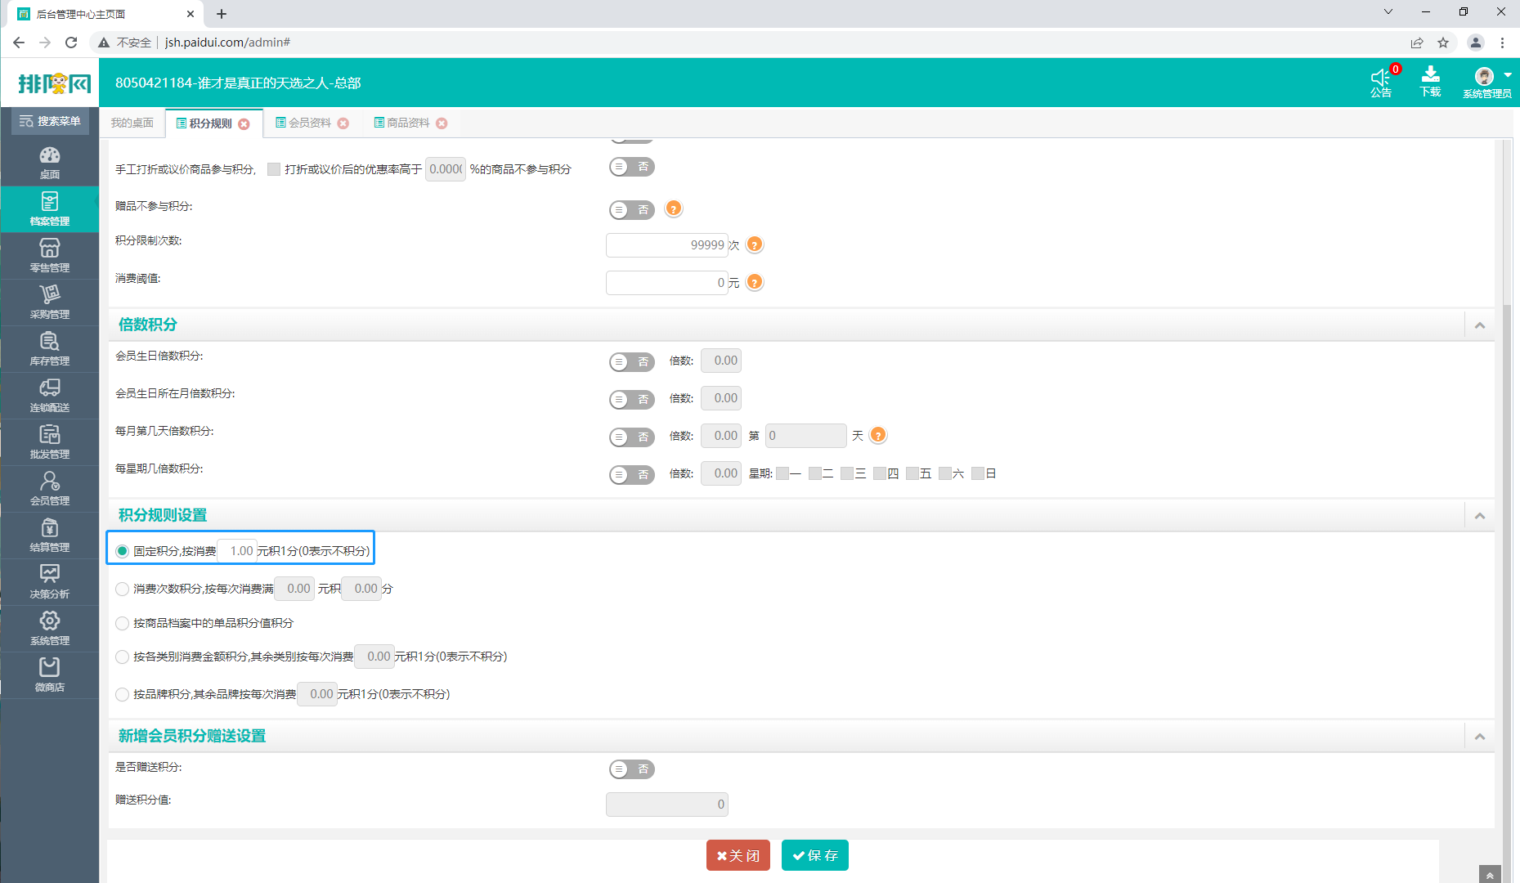This screenshot has height=883, width=1520.
Task: Select 固定积分 radio option
Action: [x=123, y=551]
